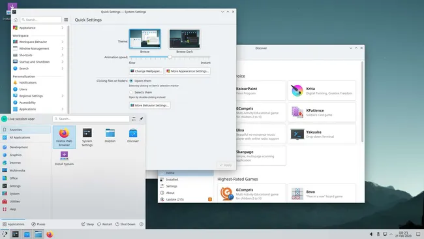Screen dimensions: 424x239
Task: Click the GCompris icon under Highest-Rated Games
Action: pos(226,193)
